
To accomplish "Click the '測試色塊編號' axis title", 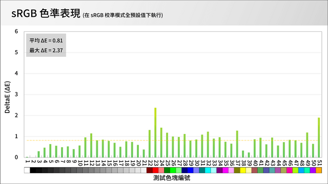I will 172,178.
